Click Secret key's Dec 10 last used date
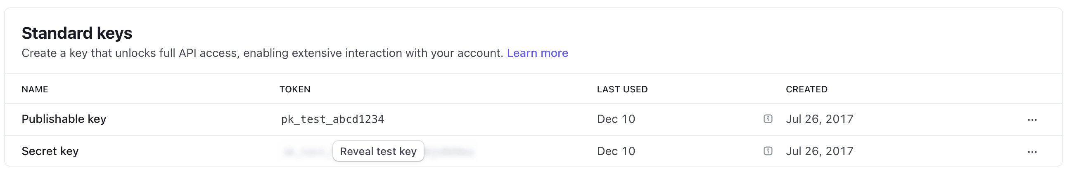Viewport: 1072px width, 174px height. click(615, 151)
